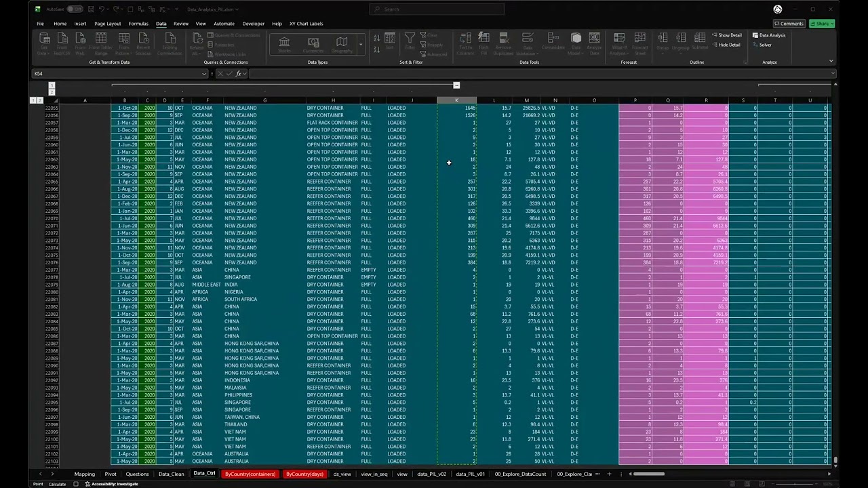This screenshot has width=868, height=488.
Task: Click the Forecast Sheet icon
Action: coord(639,43)
